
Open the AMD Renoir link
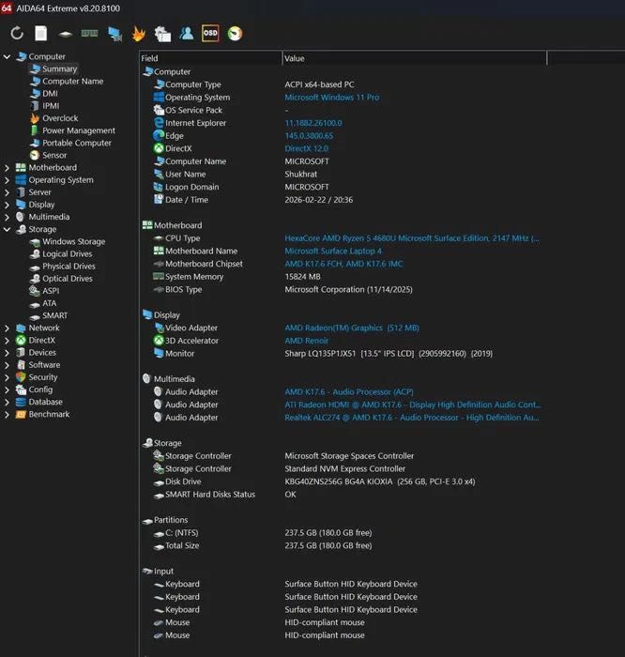coord(307,341)
